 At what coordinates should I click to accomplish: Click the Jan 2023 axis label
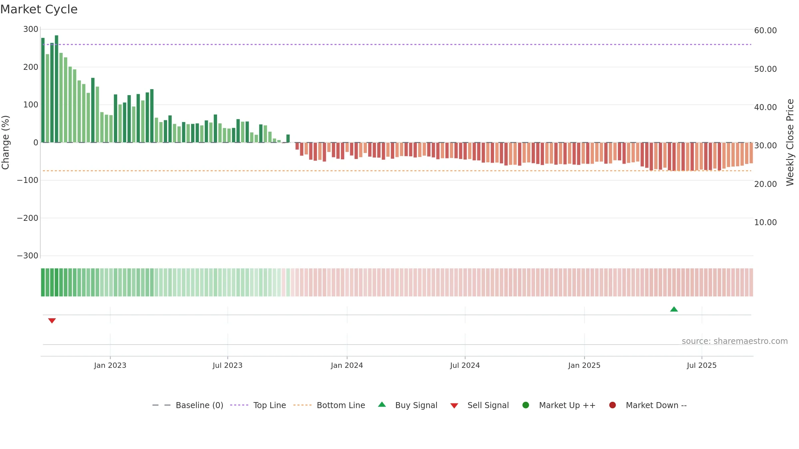click(110, 366)
